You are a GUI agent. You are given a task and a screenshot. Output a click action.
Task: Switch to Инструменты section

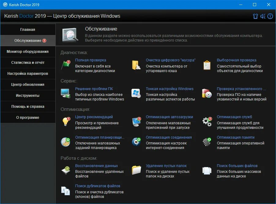[x=28, y=96]
